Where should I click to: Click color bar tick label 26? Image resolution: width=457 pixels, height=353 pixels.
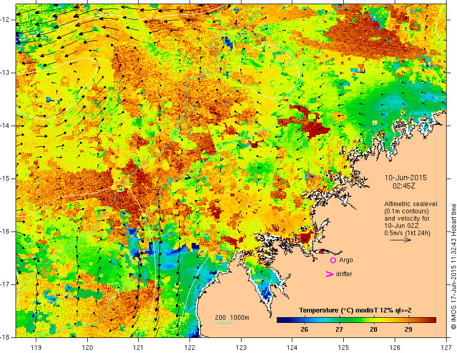[304, 330]
